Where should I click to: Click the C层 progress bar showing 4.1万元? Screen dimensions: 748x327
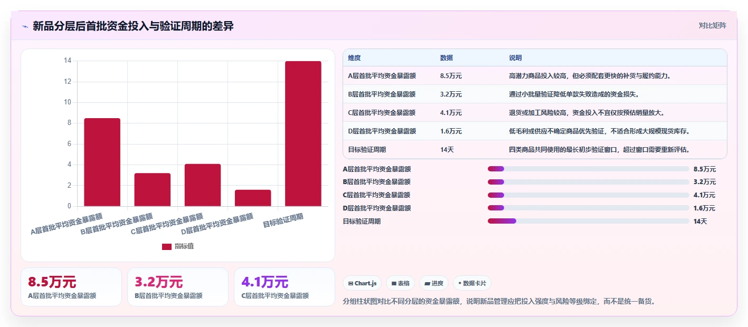coord(589,195)
